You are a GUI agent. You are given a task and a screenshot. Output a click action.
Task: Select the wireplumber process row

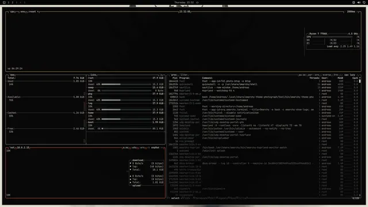263,138
